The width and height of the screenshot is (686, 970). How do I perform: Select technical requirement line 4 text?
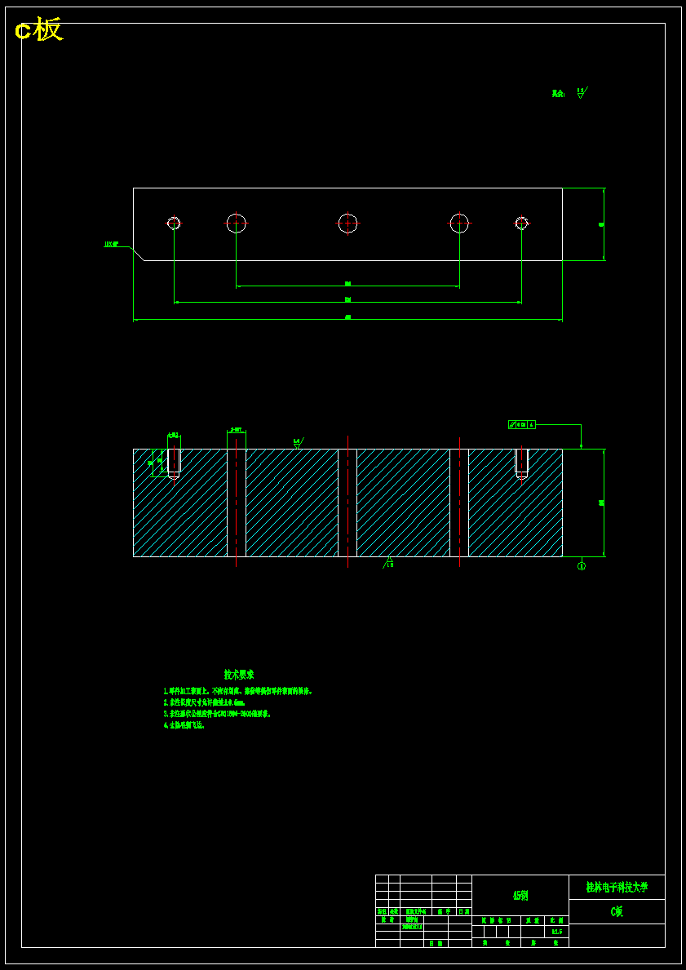184,725
